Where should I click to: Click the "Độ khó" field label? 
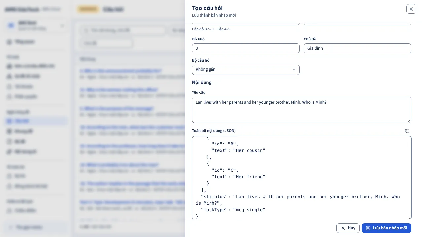pos(198,39)
